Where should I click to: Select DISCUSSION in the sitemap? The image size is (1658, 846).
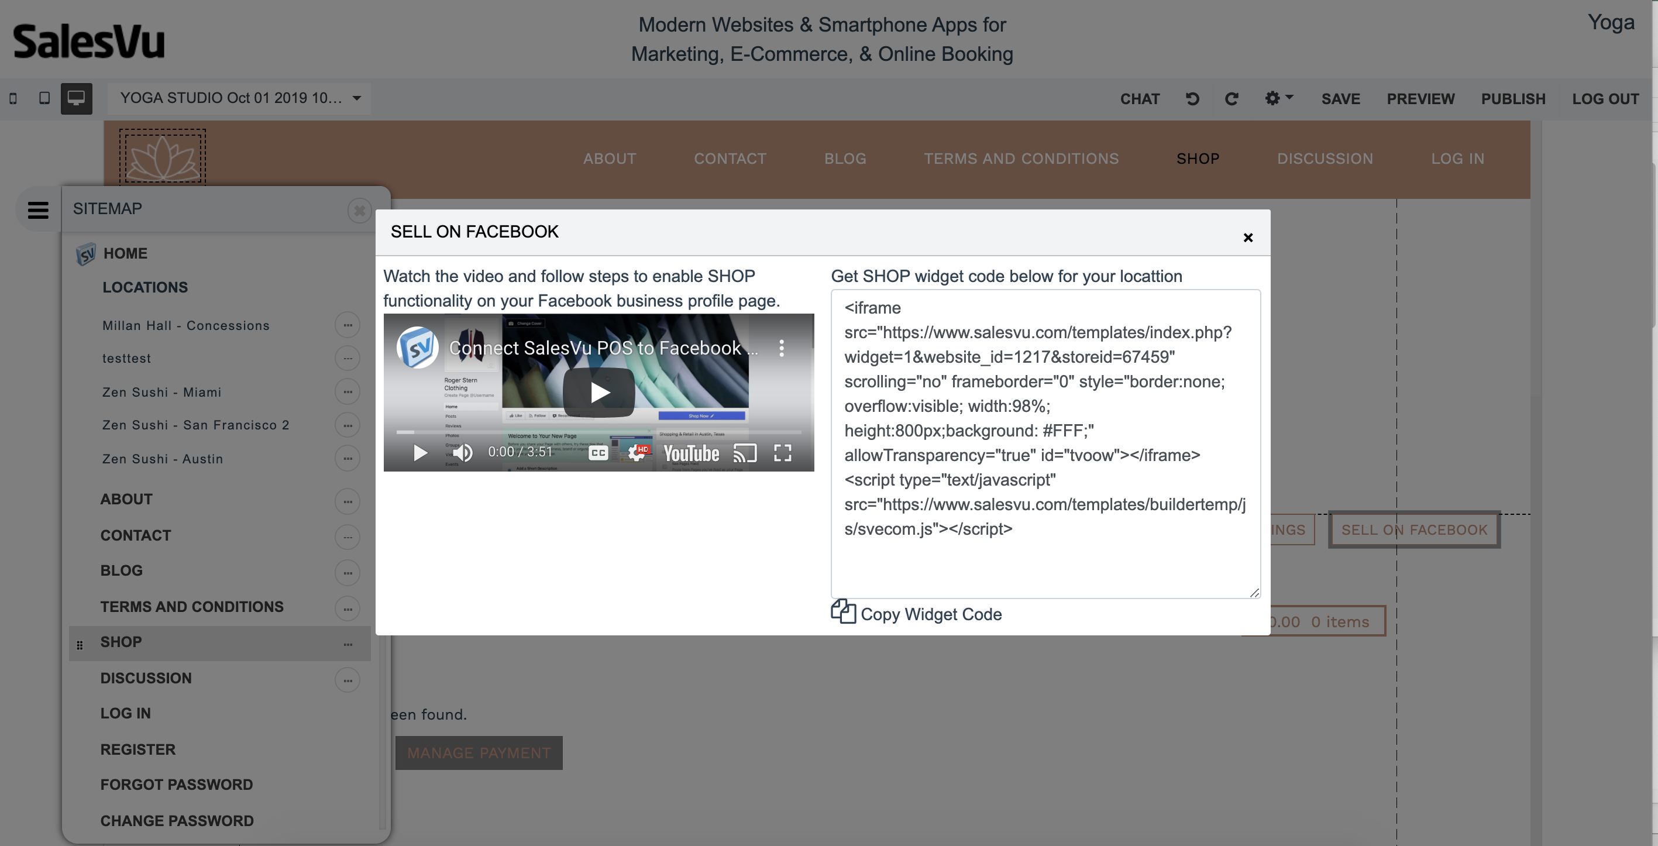click(146, 678)
